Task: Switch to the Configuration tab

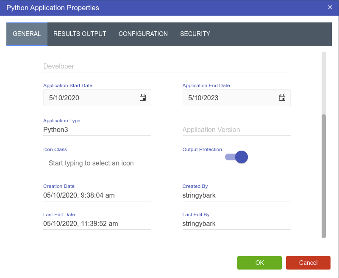Action: coord(143,34)
